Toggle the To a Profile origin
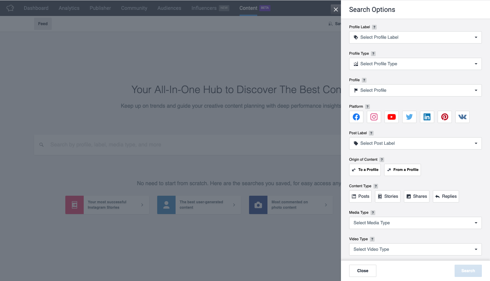490x281 pixels. coord(365,170)
